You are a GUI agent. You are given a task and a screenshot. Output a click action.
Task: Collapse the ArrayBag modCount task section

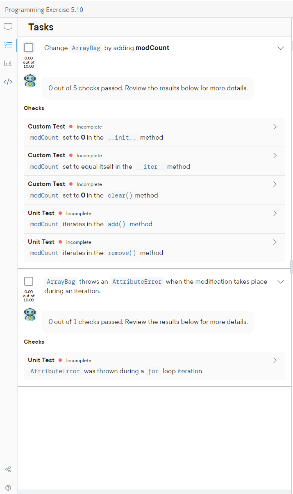click(x=281, y=48)
